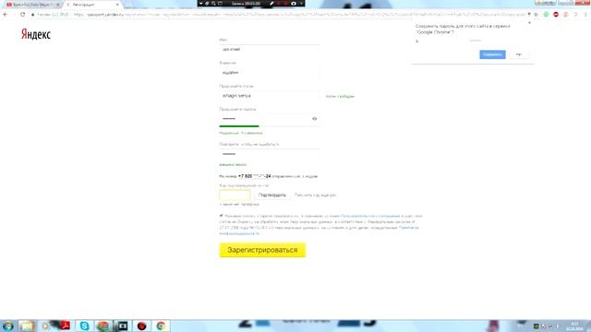Show the password with the eye icon

314,119
